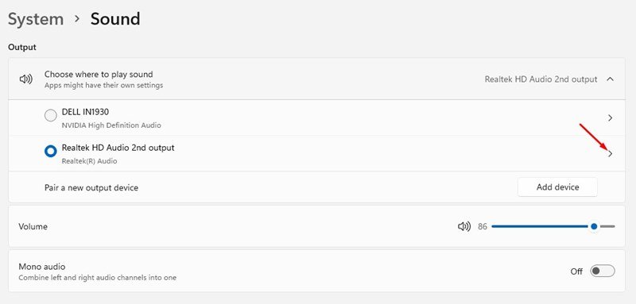636x304 pixels.
Task: Click the NVIDIA High Definition Audio subtitle
Action: click(111, 125)
